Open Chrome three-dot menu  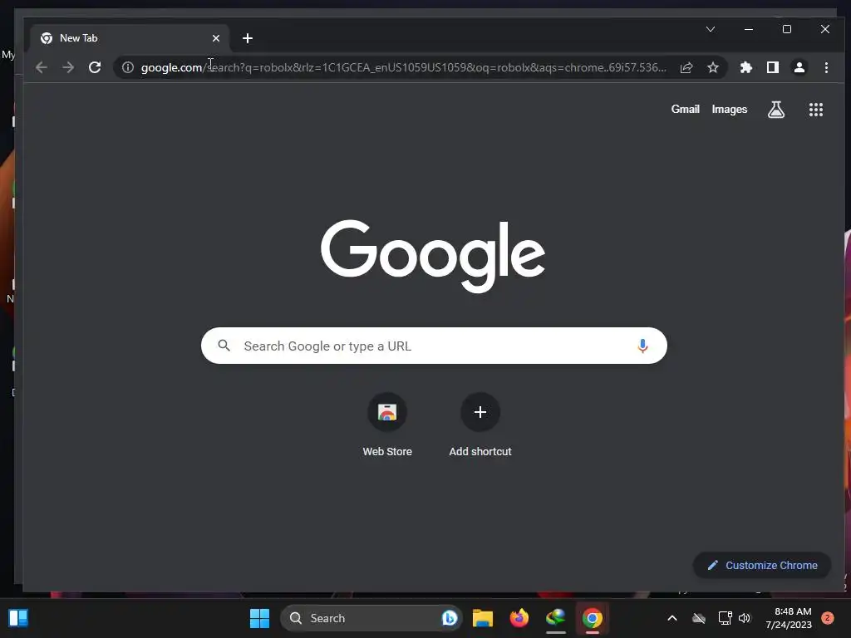(826, 67)
